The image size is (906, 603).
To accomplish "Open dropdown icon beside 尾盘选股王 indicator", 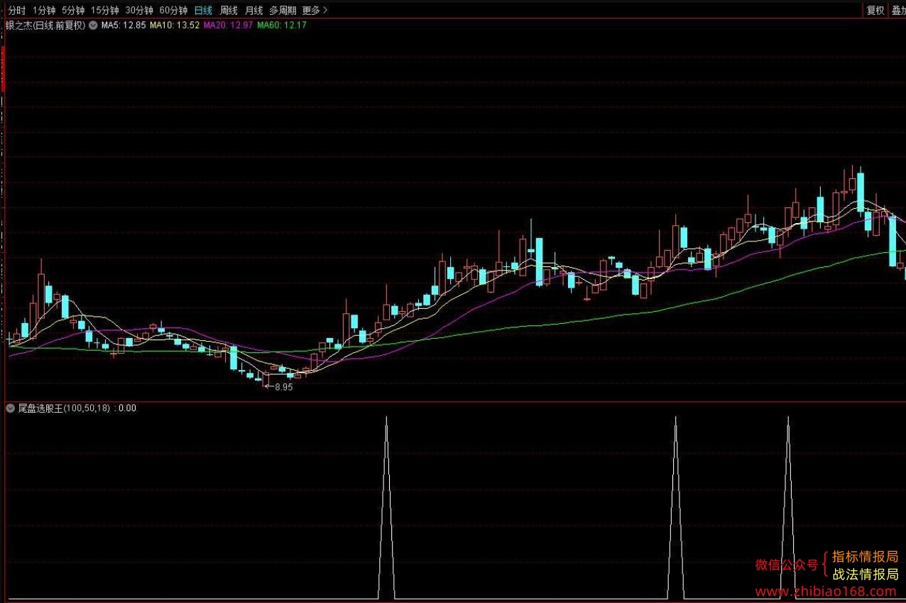I will click(11, 408).
